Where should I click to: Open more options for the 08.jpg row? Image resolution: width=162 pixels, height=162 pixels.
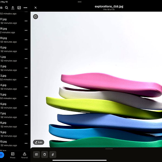pyautogui.click(x=26, y=30)
